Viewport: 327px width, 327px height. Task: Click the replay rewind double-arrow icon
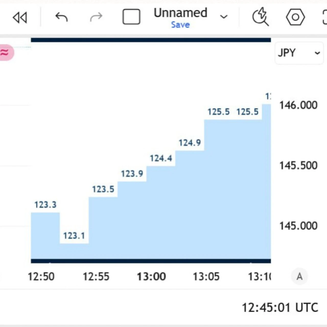pos(20,18)
